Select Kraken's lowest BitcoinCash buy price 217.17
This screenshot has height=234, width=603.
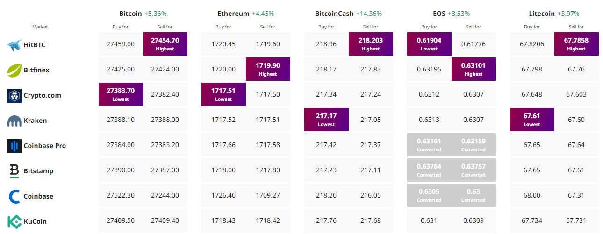tap(326, 120)
